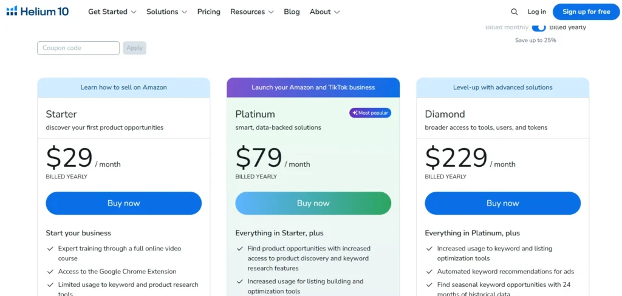The height and width of the screenshot is (296, 622).
Task: Click checkmark next to Google Chrome Extension
Action: point(50,272)
